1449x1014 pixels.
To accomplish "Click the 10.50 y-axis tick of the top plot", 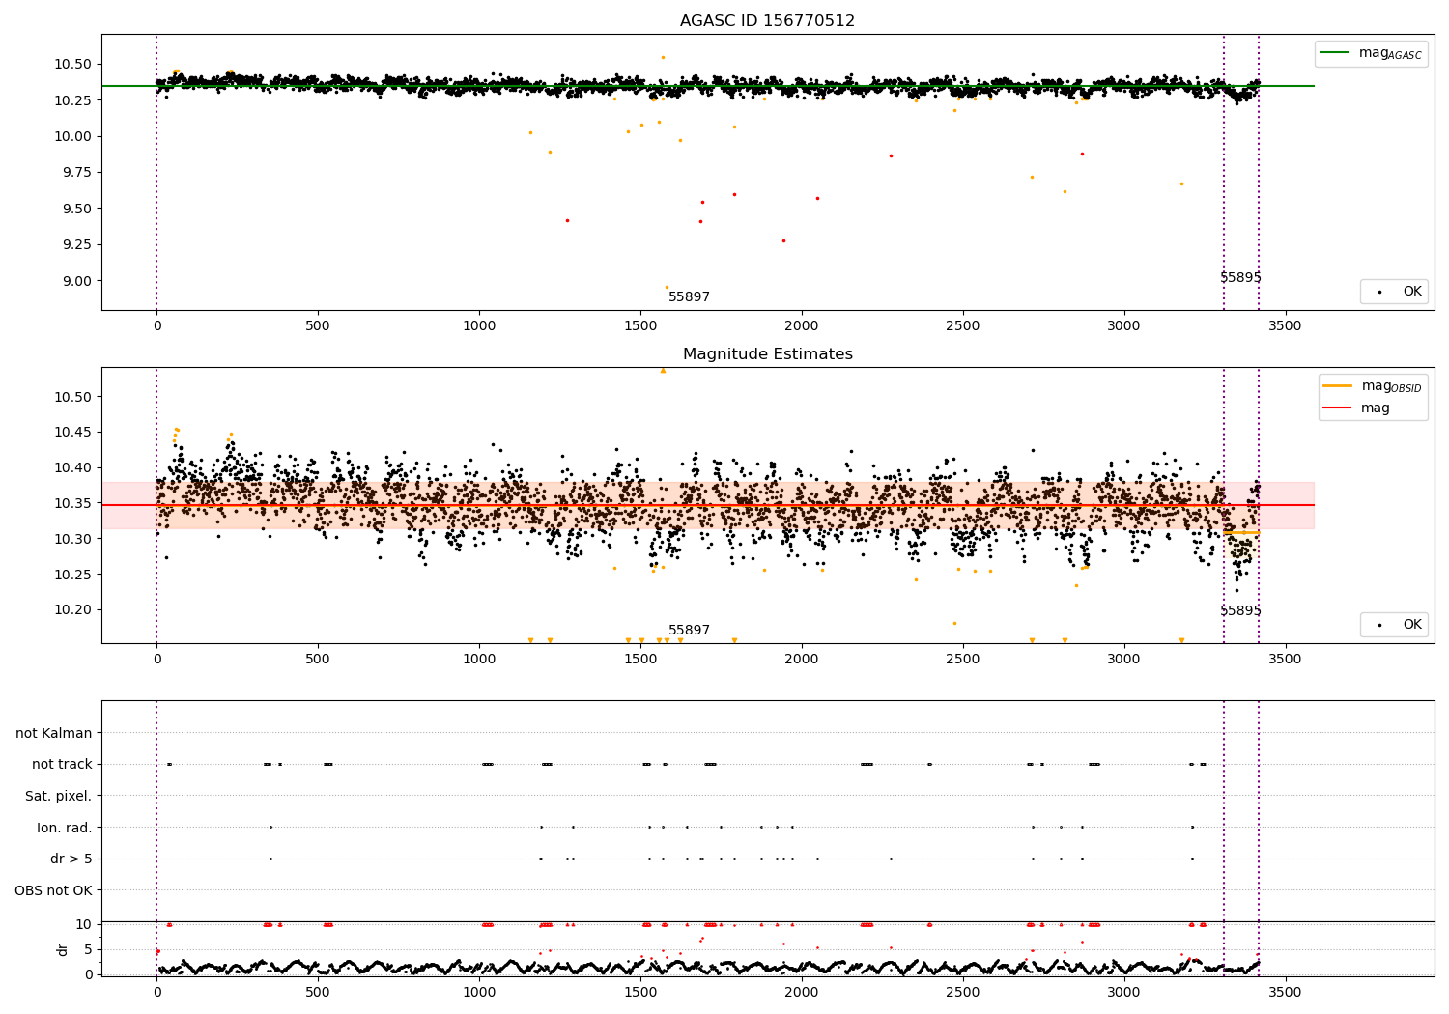I will coord(72,64).
